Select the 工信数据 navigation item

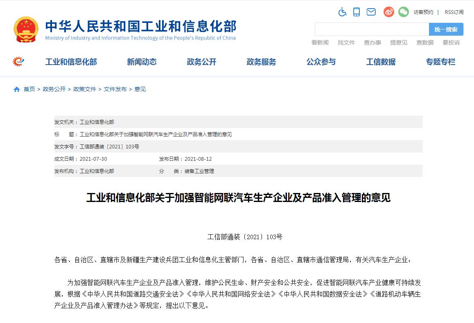[x=381, y=62]
